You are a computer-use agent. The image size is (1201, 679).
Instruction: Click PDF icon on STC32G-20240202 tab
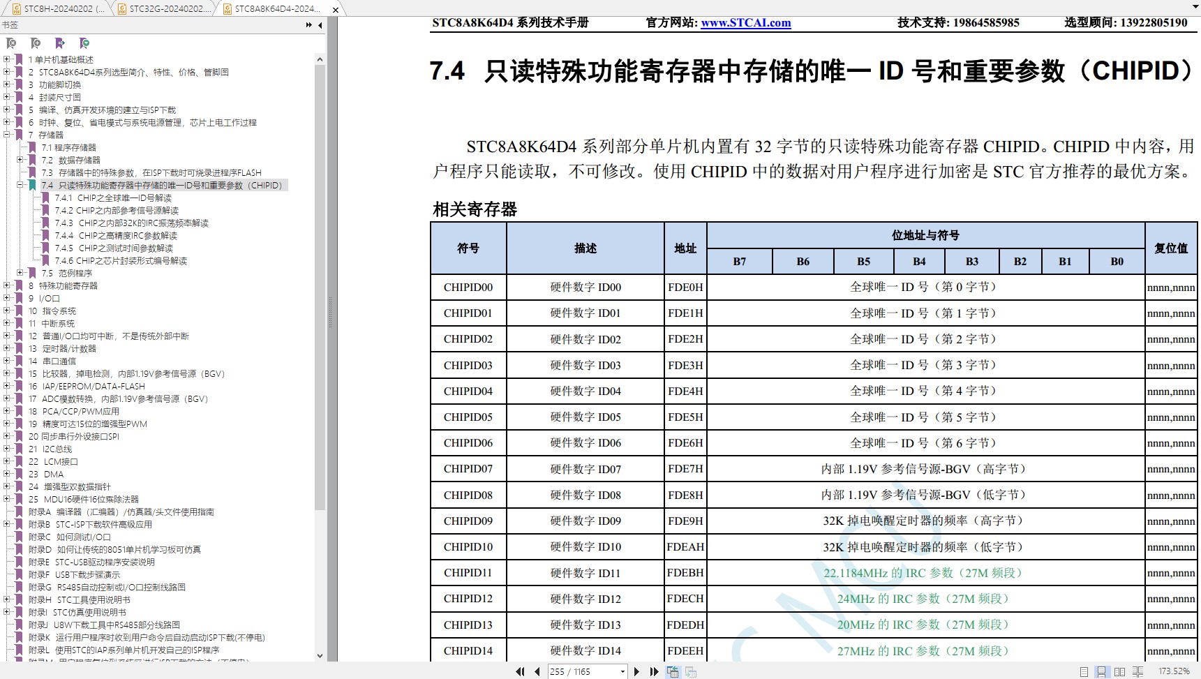[122, 9]
